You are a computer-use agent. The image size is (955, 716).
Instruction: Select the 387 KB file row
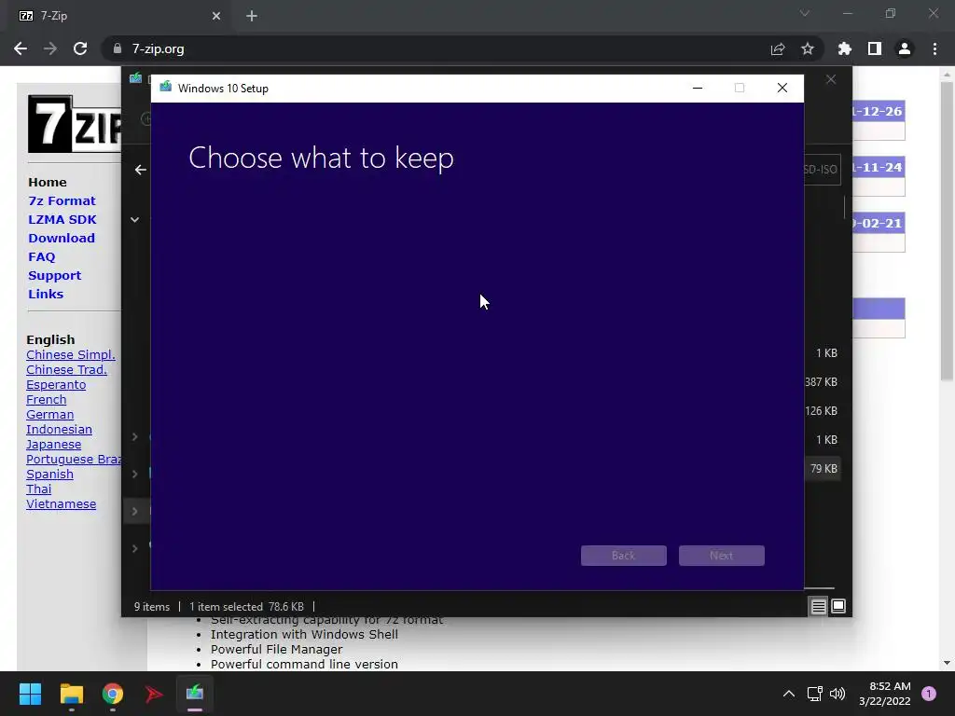point(821,382)
